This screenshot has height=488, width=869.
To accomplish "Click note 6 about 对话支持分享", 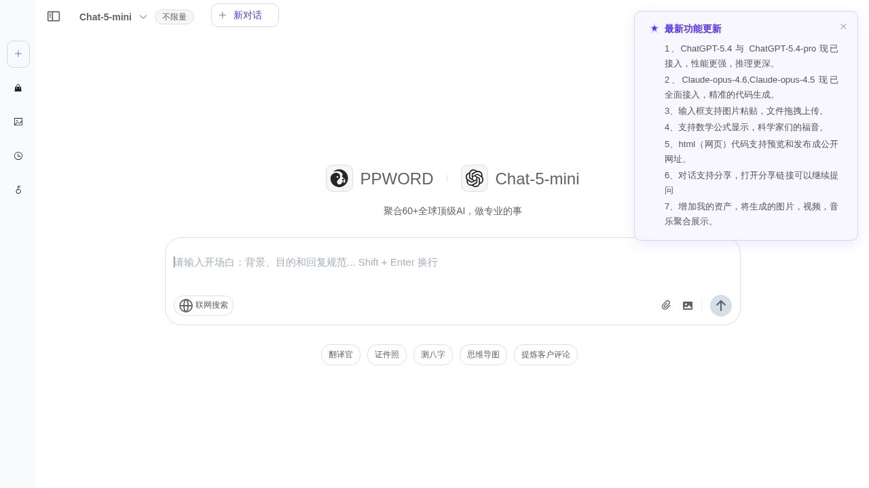I will 752,183.
